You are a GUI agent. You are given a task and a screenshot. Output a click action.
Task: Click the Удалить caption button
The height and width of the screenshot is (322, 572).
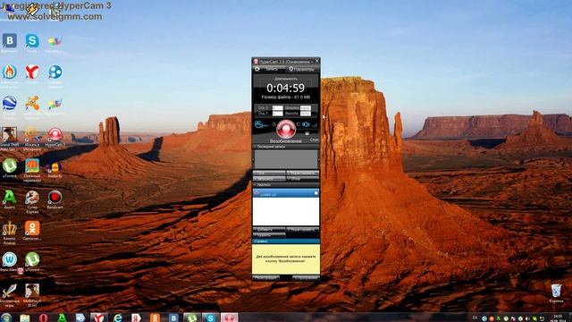(x=269, y=234)
